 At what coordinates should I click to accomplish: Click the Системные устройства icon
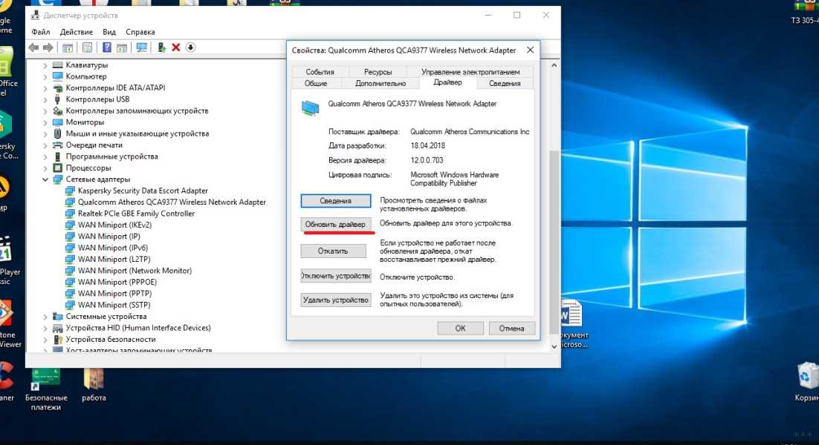(57, 316)
